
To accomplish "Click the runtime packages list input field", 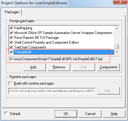I will (x=52, y=91).
